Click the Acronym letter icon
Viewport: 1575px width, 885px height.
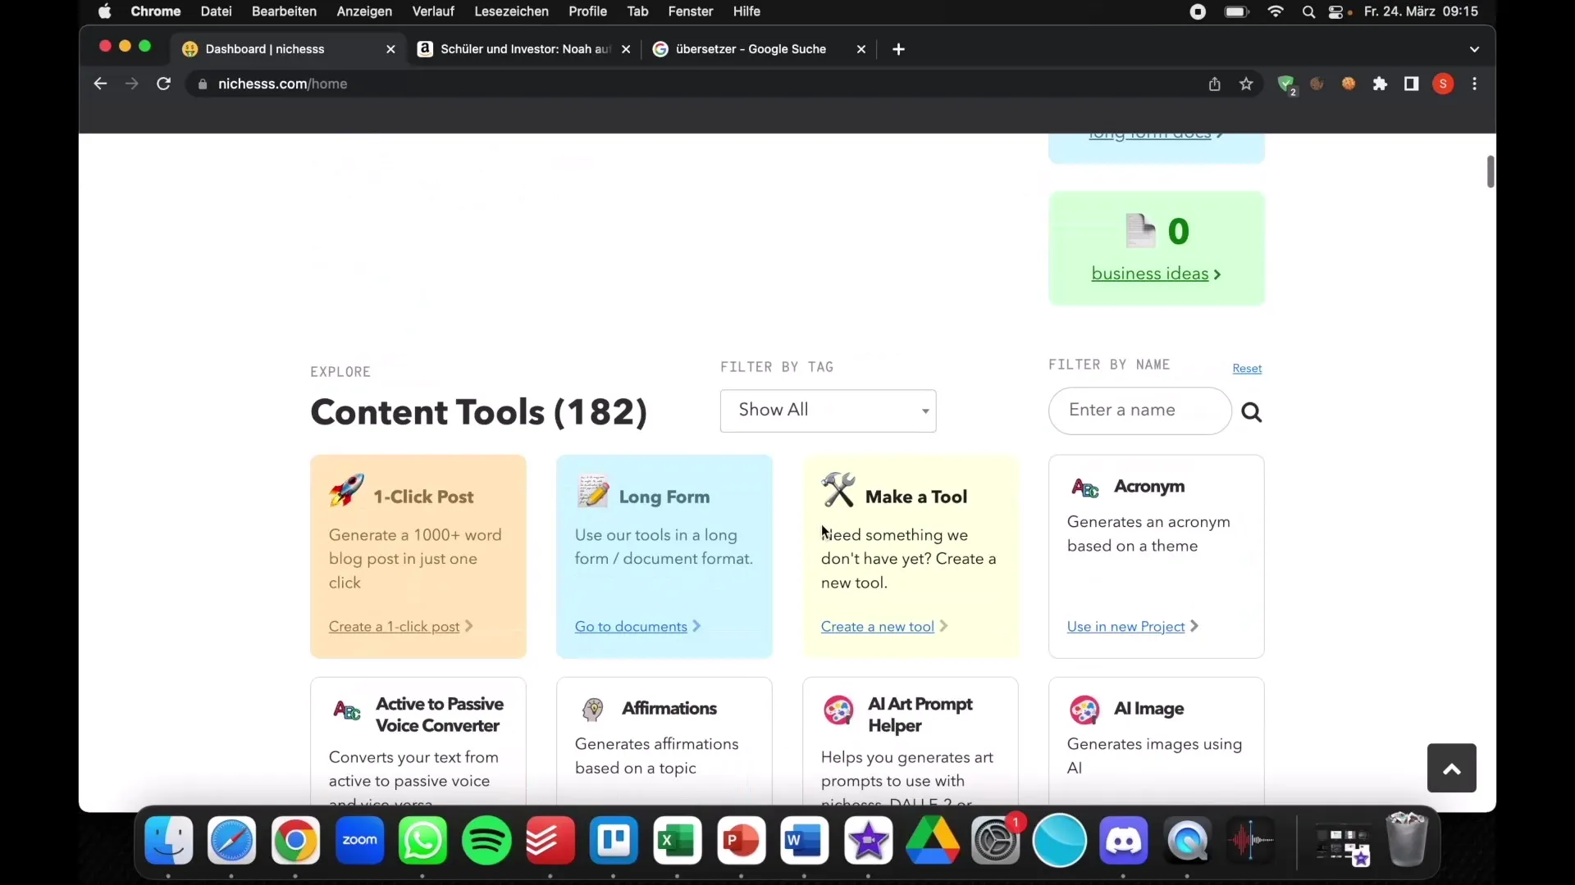pos(1085,485)
